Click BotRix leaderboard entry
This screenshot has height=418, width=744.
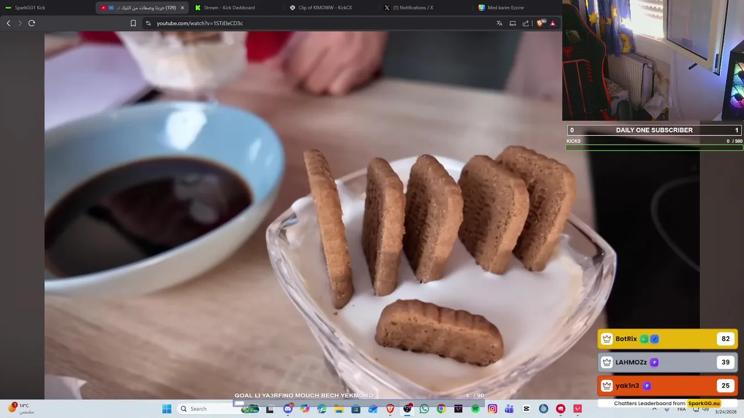coord(667,339)
